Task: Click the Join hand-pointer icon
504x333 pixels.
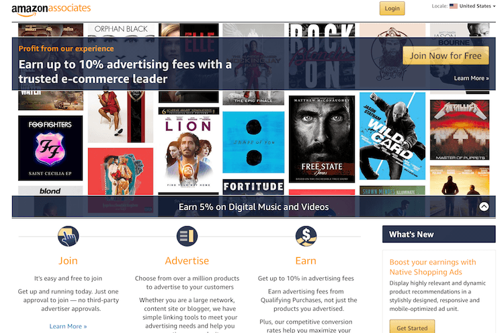Action: coord(68,236)
